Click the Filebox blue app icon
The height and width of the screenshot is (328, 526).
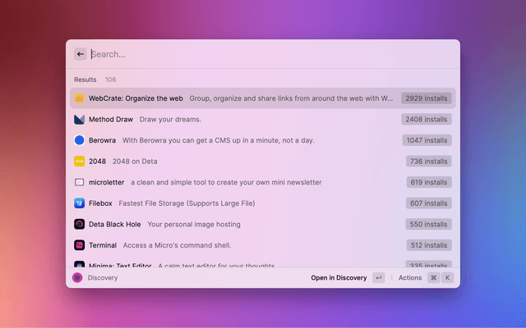80,203
